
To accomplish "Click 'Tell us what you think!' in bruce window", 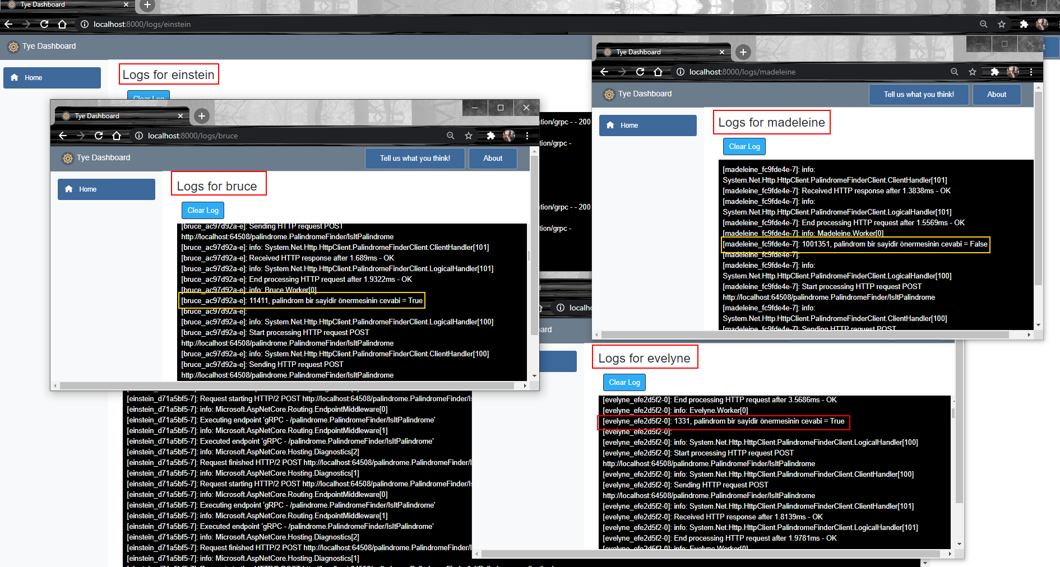I will [x=415, y=159].
